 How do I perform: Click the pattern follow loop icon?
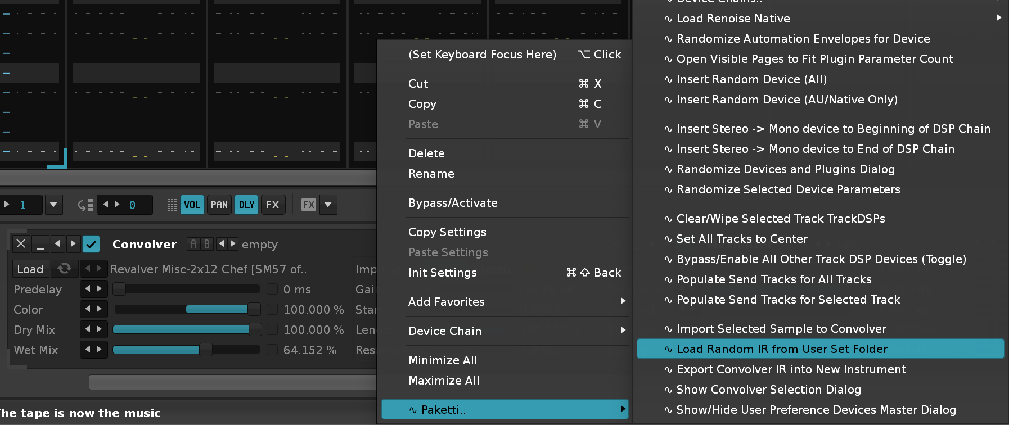click(85, 205)
